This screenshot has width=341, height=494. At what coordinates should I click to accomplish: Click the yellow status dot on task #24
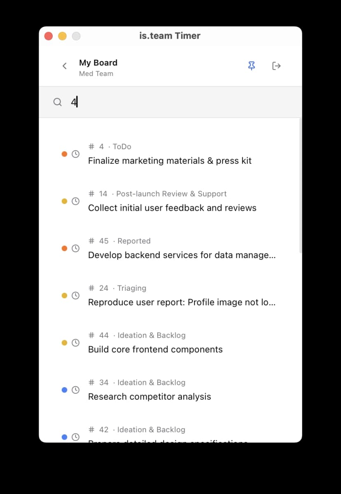point(64,295)
